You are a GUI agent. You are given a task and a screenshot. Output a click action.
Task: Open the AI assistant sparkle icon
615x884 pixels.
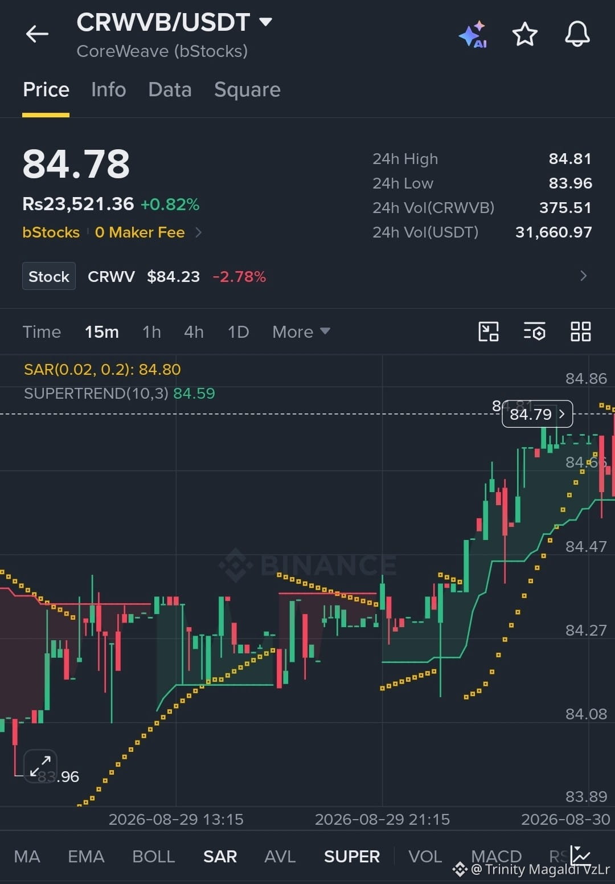473,35
